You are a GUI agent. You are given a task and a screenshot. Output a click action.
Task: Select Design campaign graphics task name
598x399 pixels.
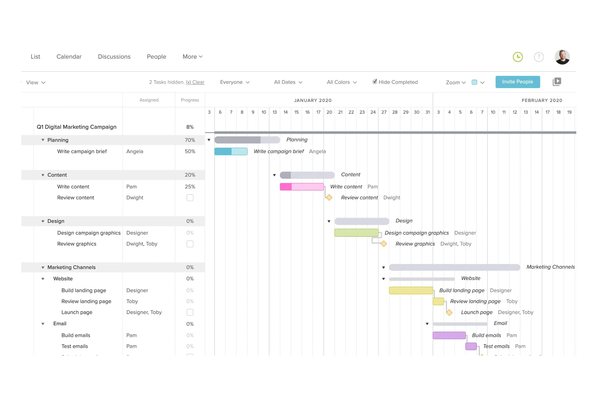coord(89,233)
